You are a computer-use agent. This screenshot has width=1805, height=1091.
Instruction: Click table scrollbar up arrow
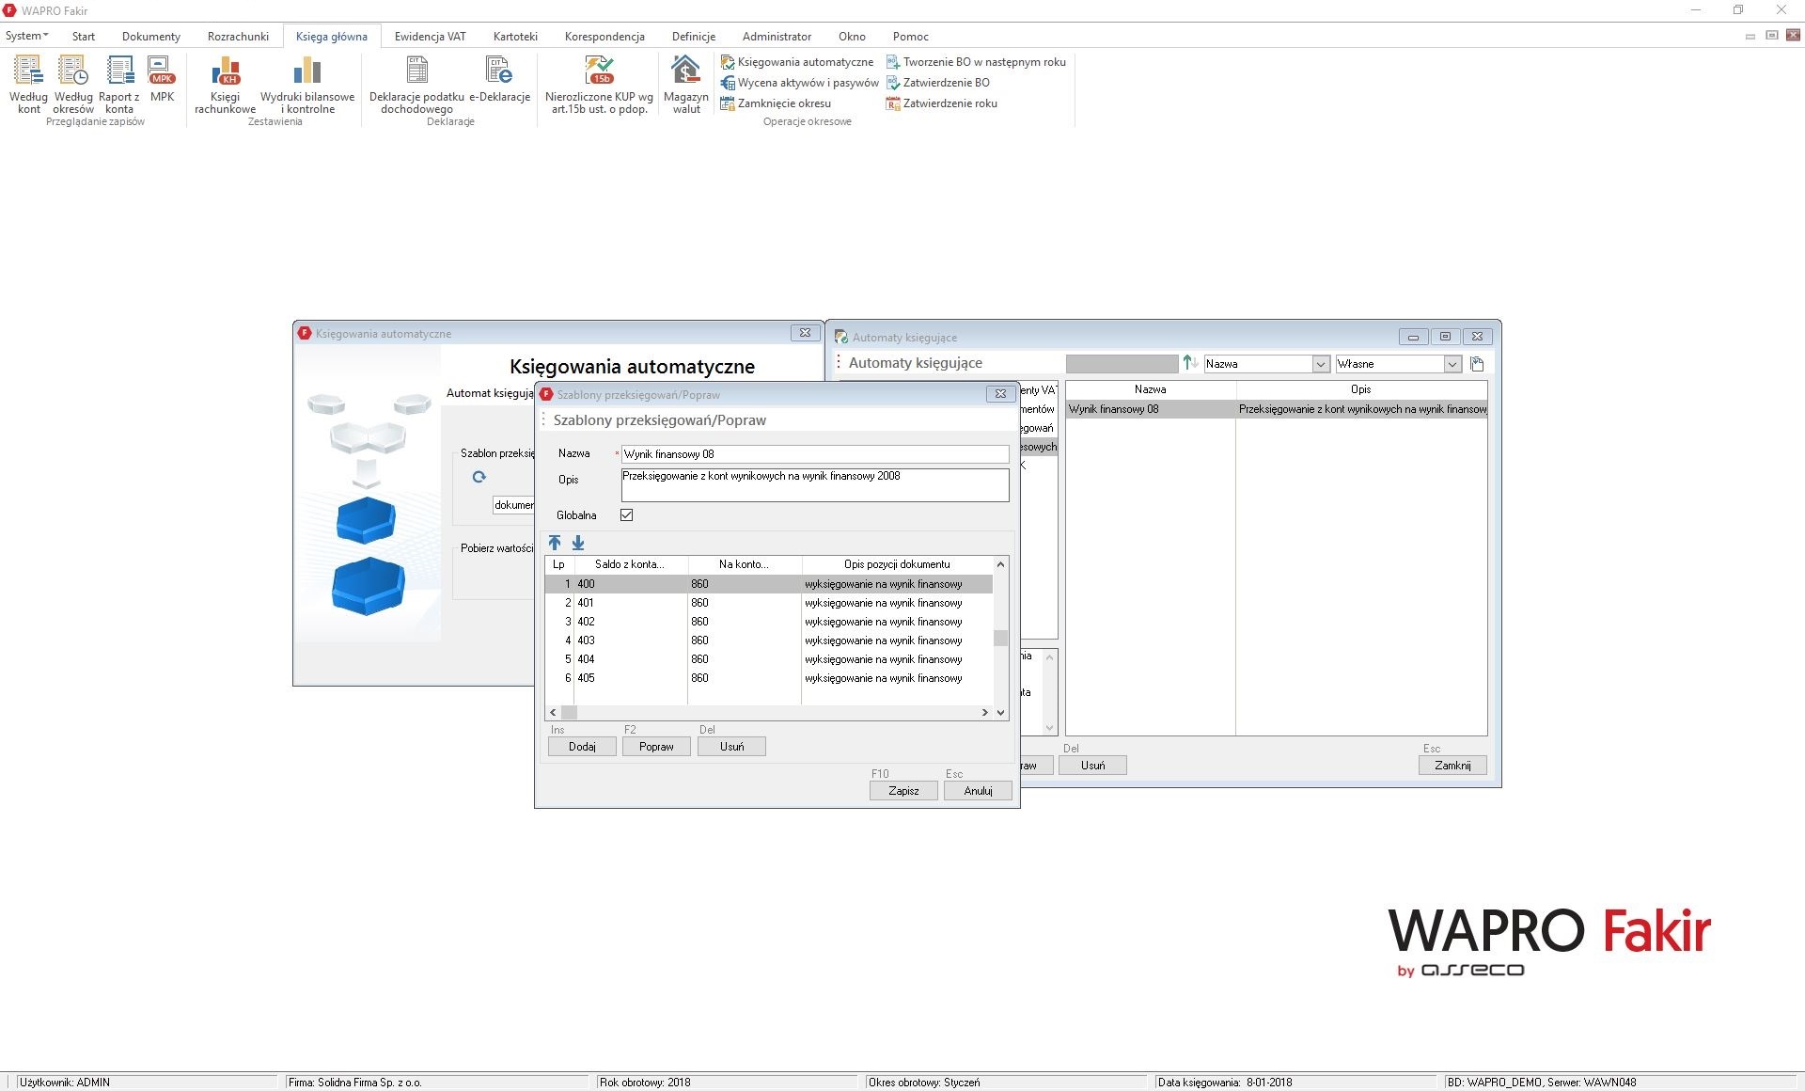tap(1000, 564)
